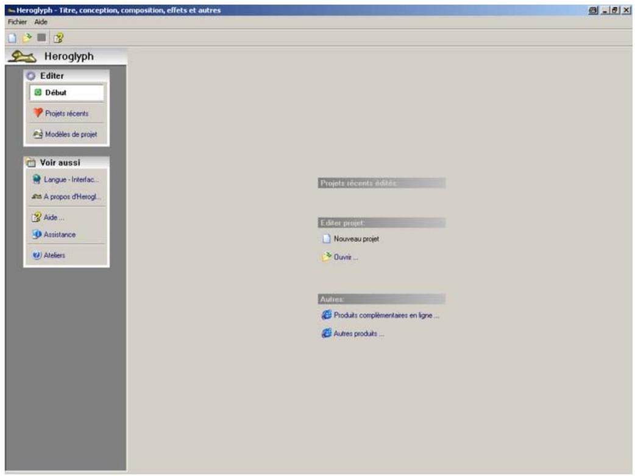Click the Ateliers icon

(37, 255)
